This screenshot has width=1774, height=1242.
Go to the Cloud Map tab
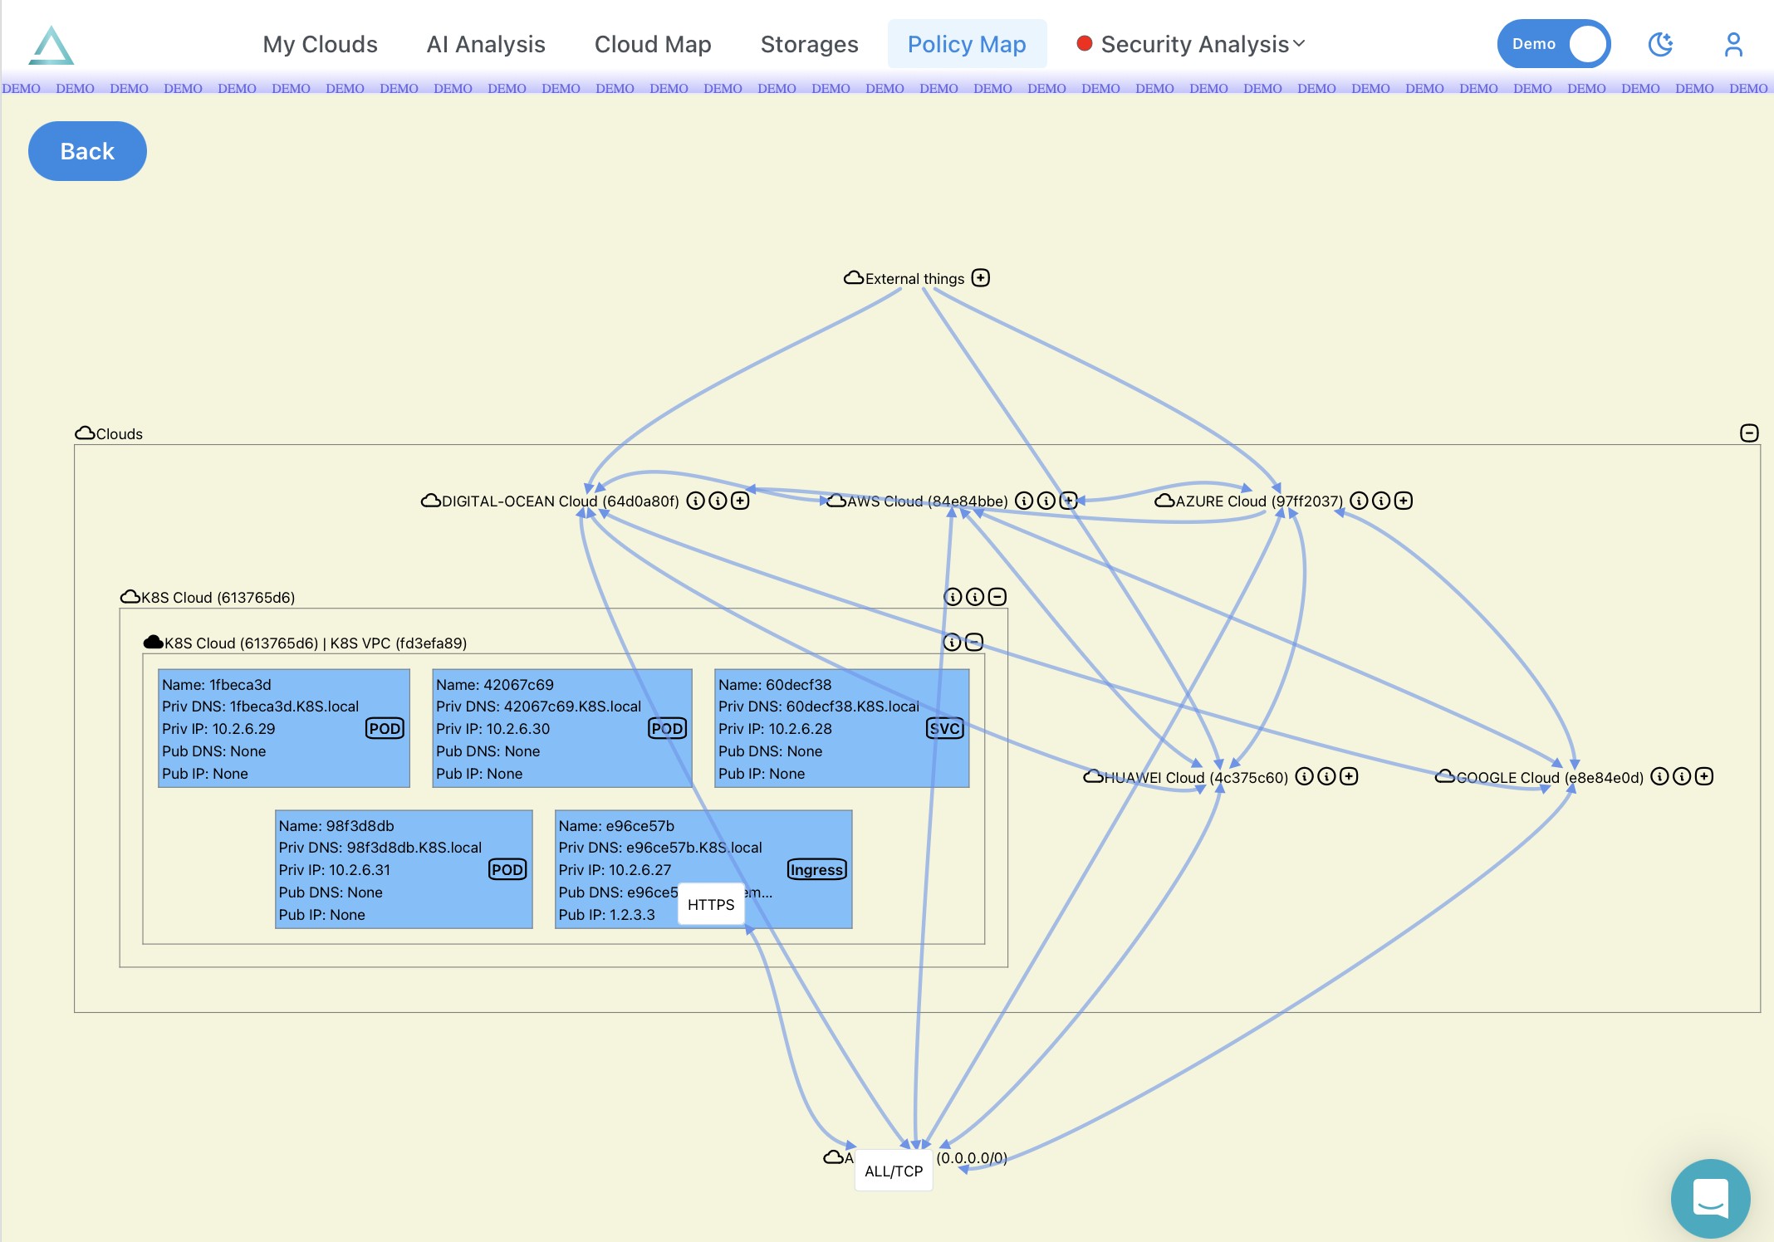tap(653, 44)
